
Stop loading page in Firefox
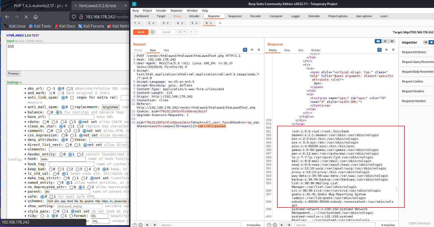pos(26,17)
